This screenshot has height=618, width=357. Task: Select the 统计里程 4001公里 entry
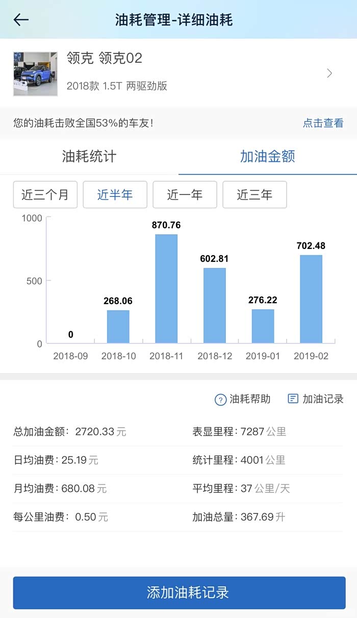[239, 460]
